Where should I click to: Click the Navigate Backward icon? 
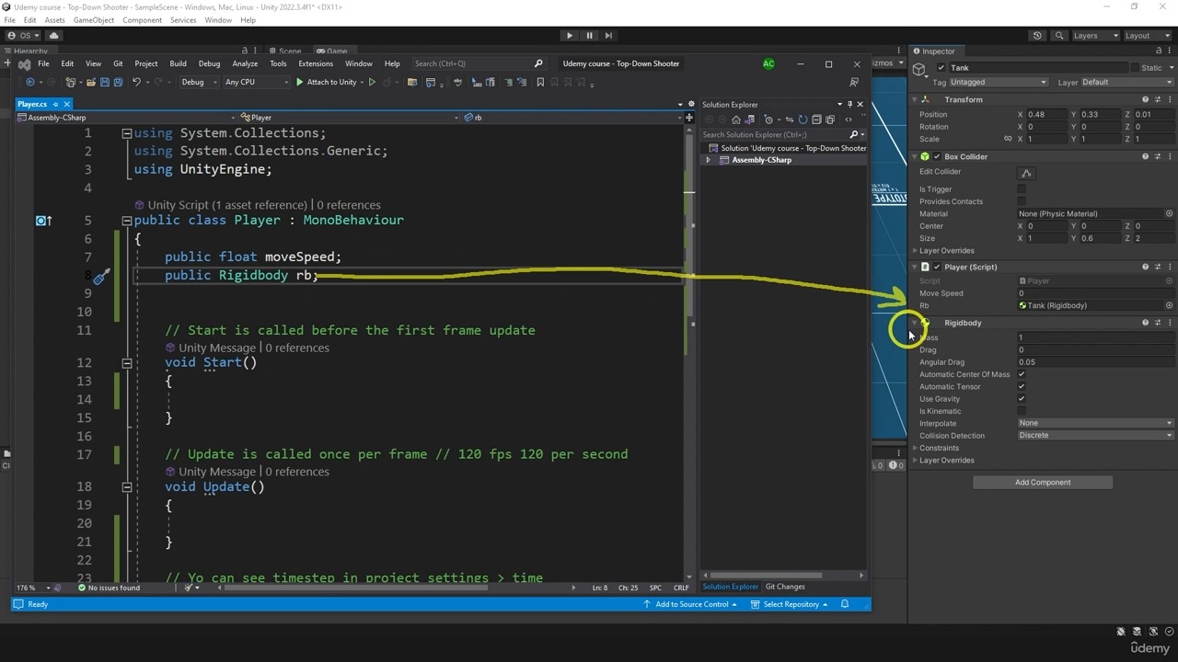[30, 82]
